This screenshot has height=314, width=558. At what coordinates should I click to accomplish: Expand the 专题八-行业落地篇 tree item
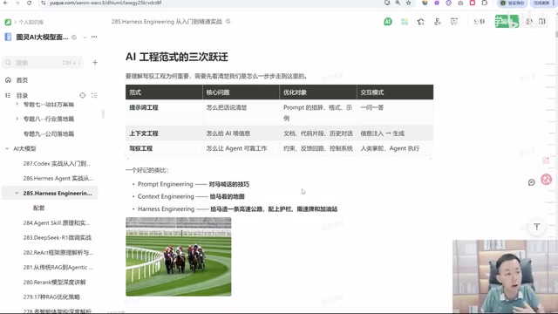[x=17, y=119]
